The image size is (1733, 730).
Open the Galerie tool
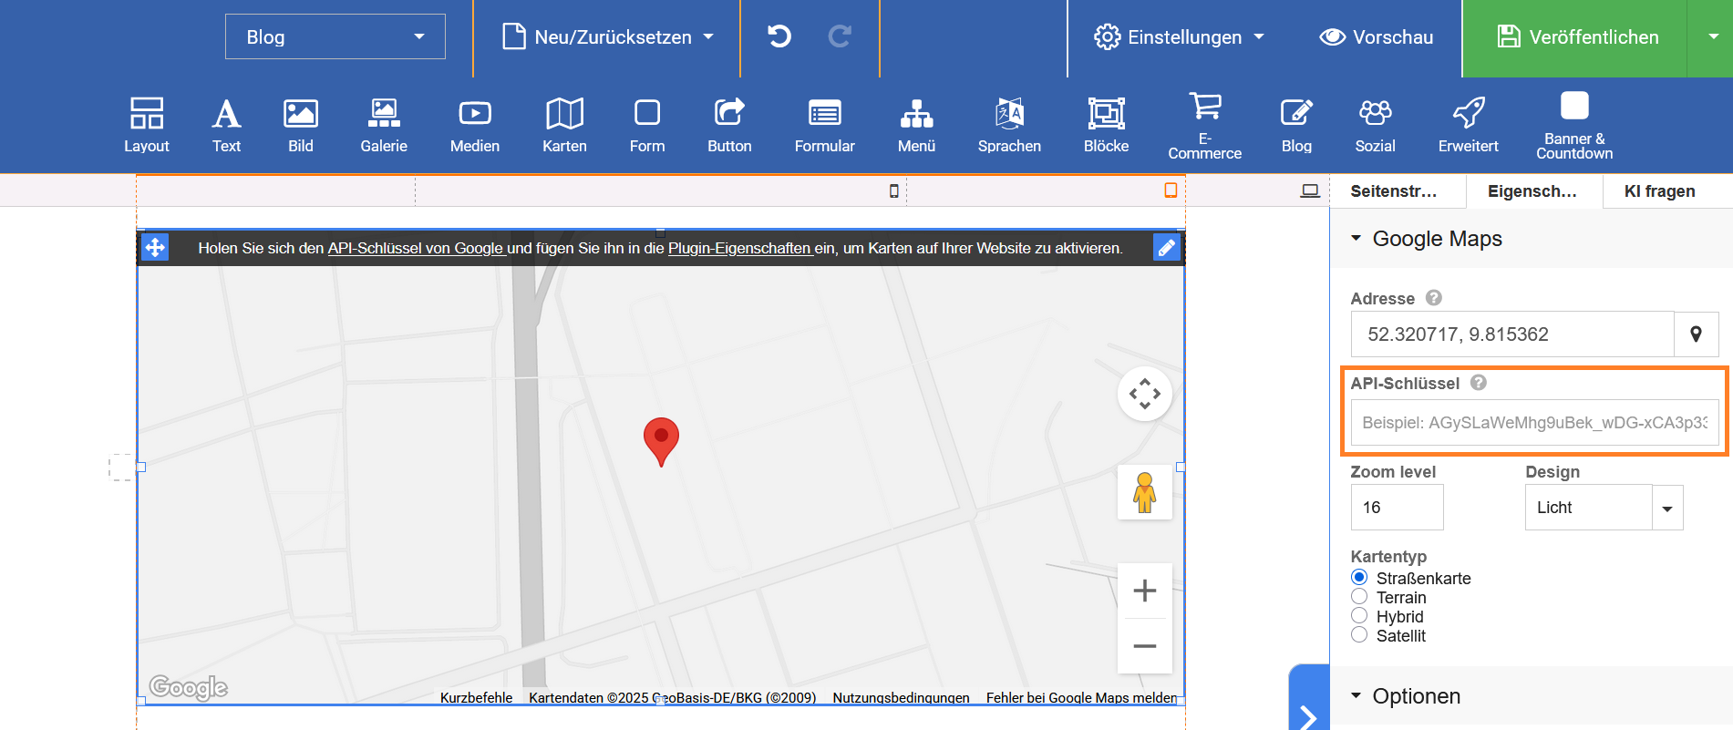[384, 125]
